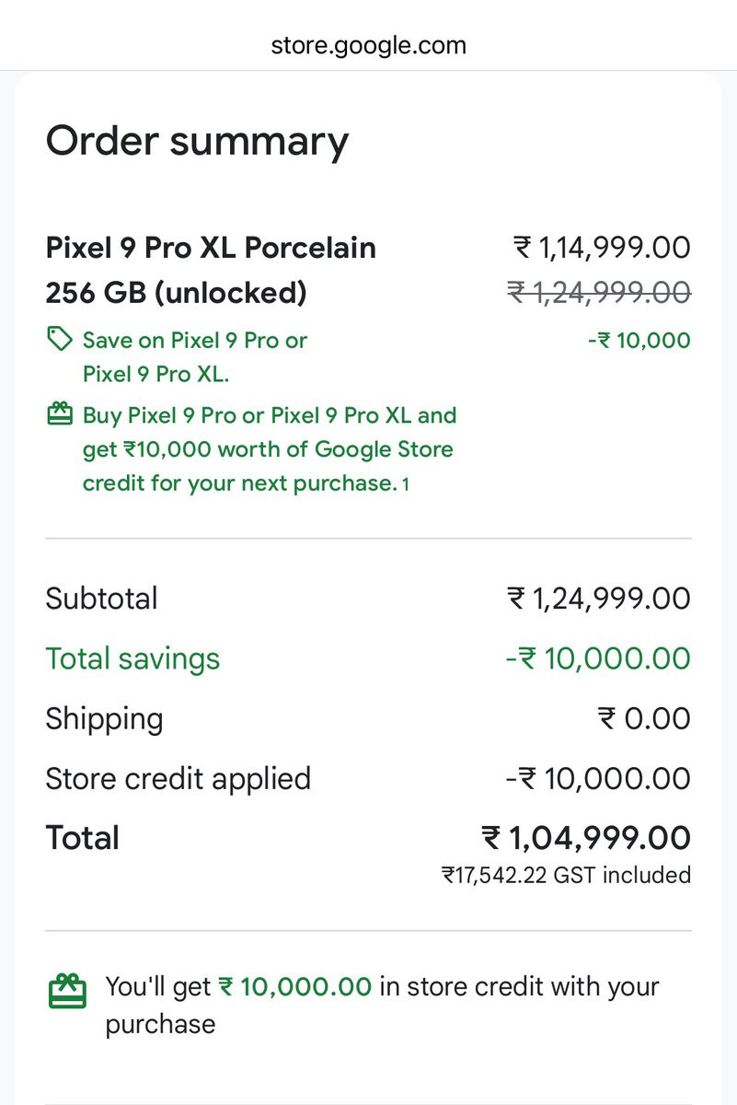Click the ₹1,14,999.00 discounted price
This screenshot has width=737, height=1105.
point(601,248)
